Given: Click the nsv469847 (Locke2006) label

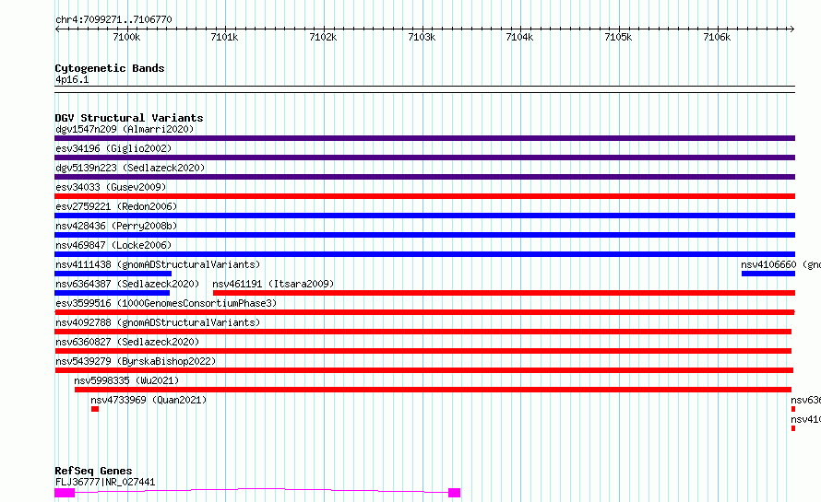Looking at the screenshot, I should point(113,245).
